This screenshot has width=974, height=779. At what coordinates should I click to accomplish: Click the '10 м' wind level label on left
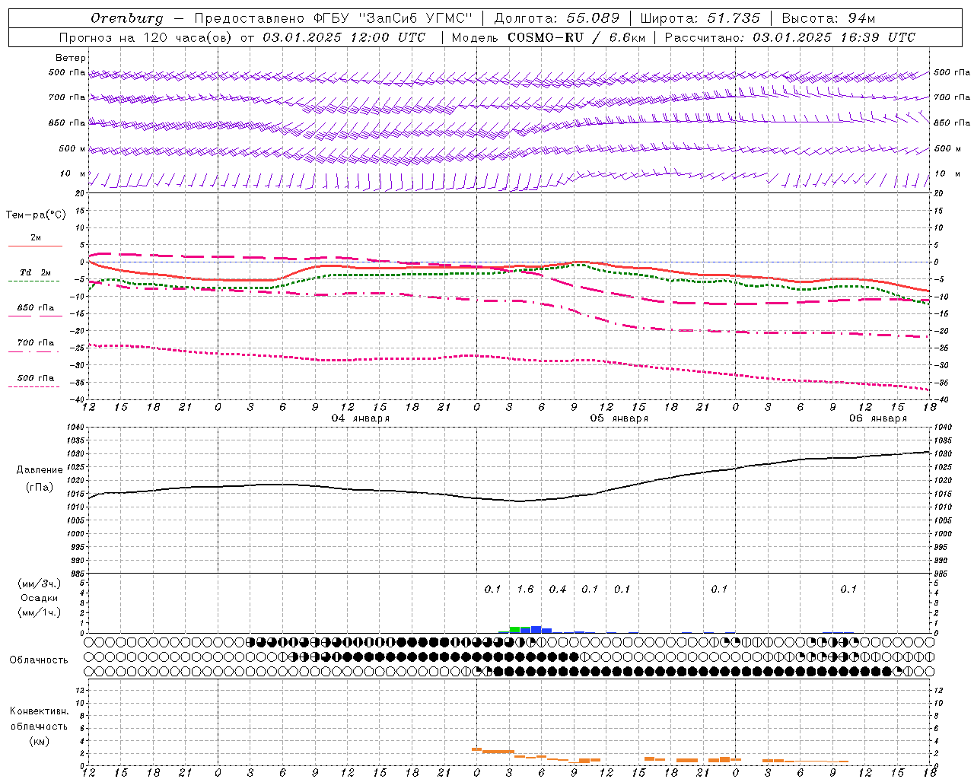click(72, 173)
